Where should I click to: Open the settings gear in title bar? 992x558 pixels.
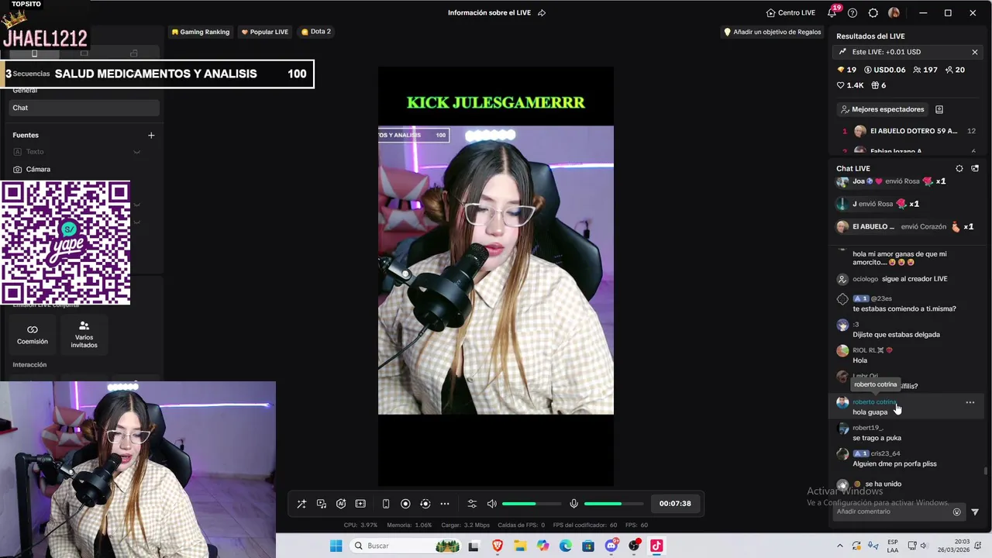click(873, 12)
